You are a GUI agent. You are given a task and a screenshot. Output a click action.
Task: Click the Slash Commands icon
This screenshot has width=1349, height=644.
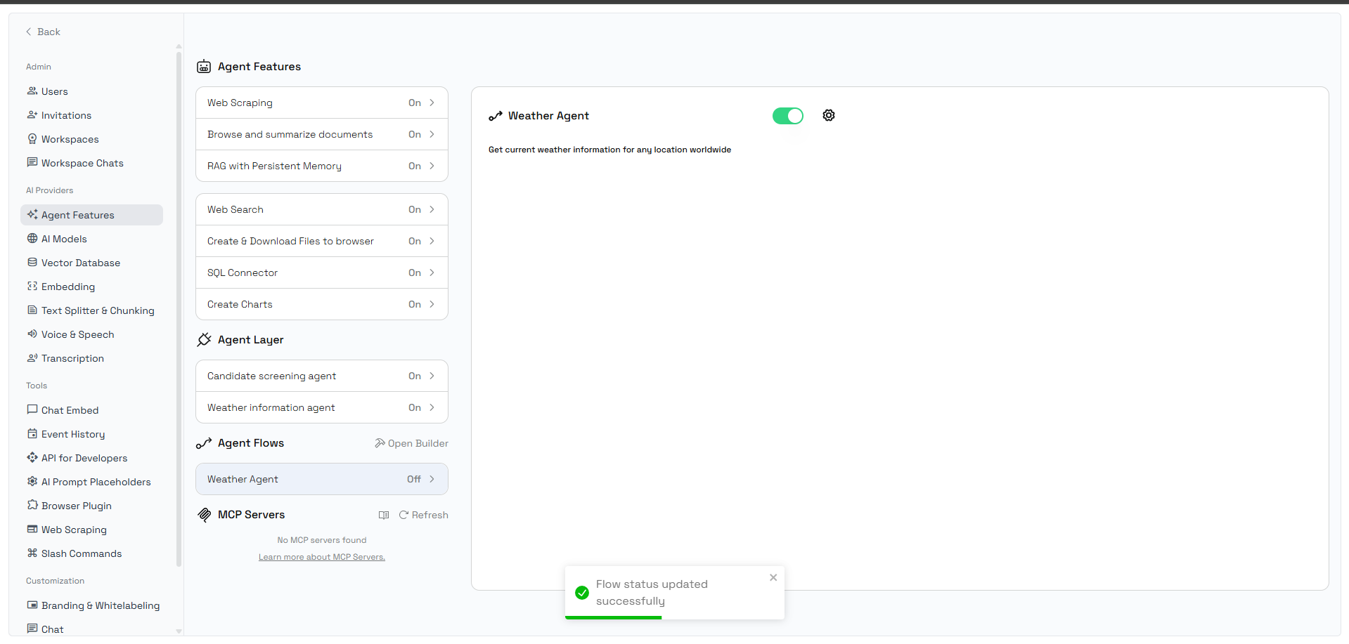click(32, 553)
